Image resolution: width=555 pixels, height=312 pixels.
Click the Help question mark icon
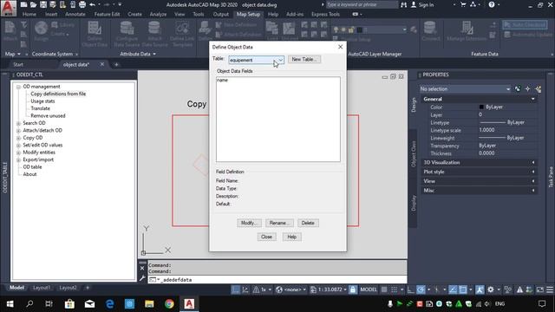492,4
